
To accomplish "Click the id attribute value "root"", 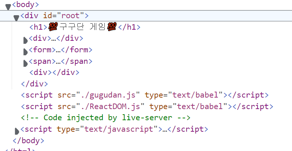I will [x=71, y=16].
